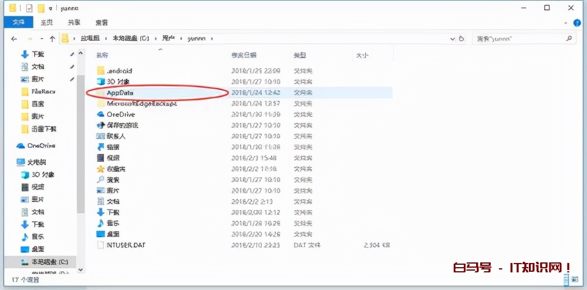Select the 视频 (Videos) icon in file list
The width and height of the screenshot is (587, 290).
(x=100, y=157)
